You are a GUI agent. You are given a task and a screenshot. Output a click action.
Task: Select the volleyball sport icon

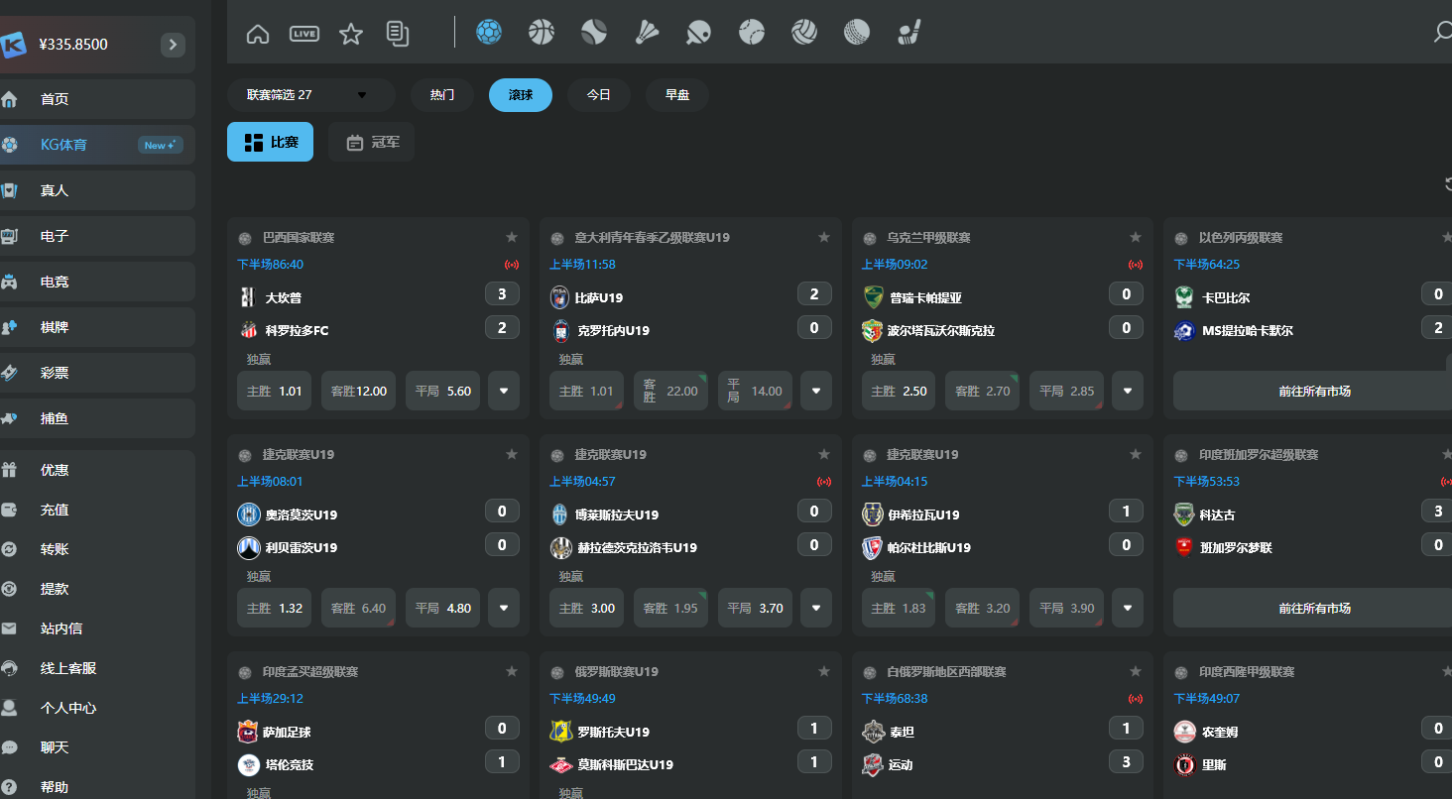803,33
